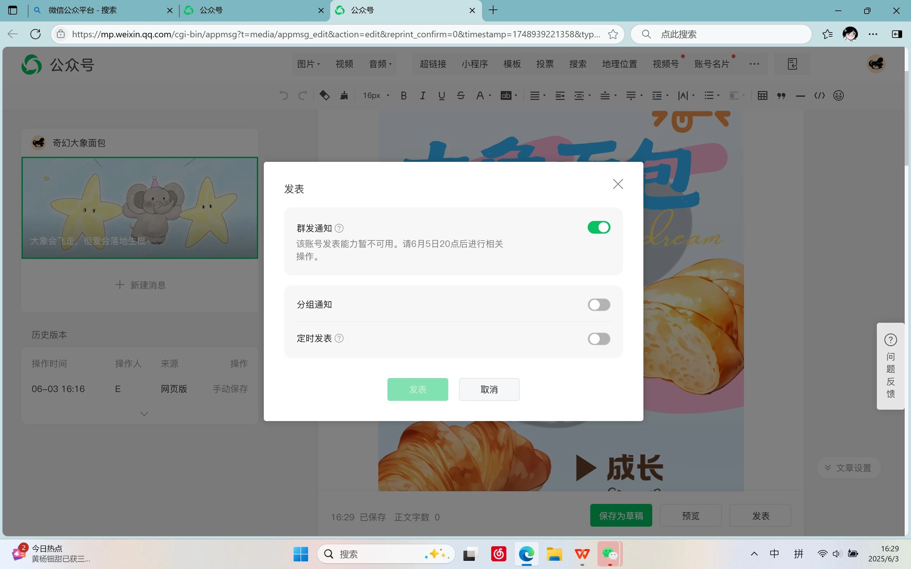Click the help icon next to 定时发表
The width and height of the screenshot is (911, 569).
point(339,338)
